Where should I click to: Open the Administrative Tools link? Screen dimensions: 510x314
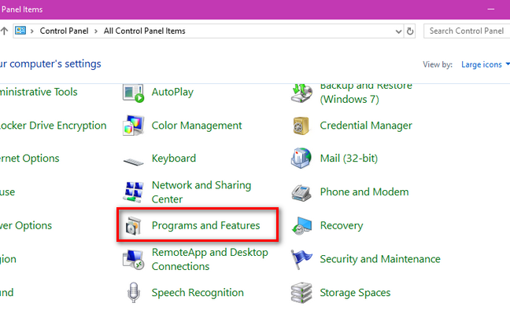(x=39, y=92)
